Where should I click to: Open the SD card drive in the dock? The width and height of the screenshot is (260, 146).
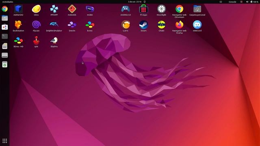click(x=4, y=46)
